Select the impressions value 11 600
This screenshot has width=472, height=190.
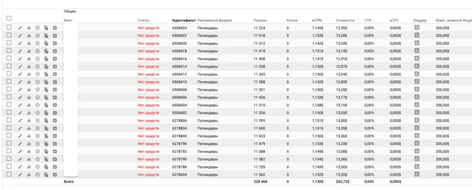point(260,128)
